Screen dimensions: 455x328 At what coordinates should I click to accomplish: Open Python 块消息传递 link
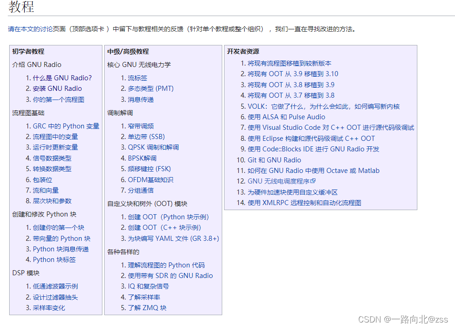tap(61, 249)
